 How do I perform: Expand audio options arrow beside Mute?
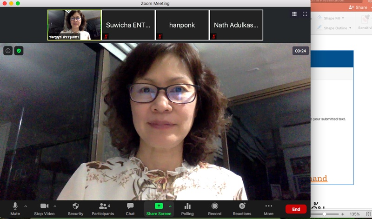(x=26, y=206)
